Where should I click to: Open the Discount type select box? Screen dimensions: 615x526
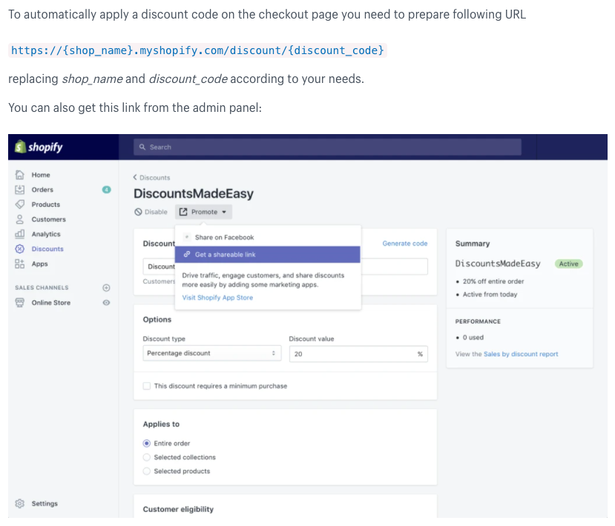coord(211,353)
